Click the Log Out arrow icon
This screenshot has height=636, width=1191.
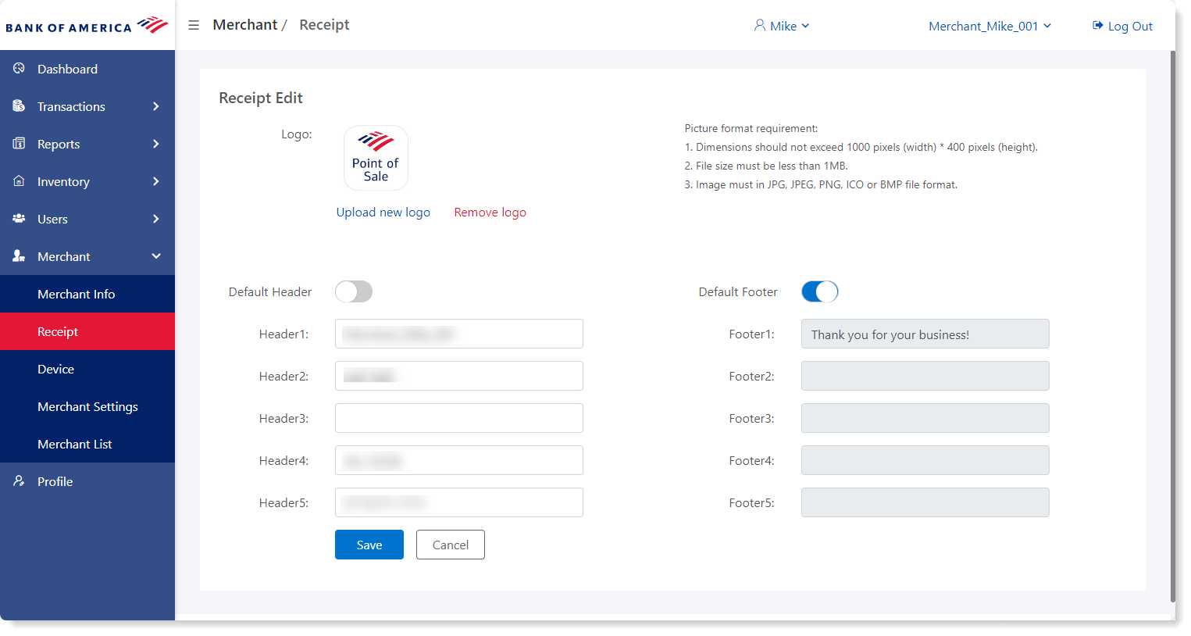pyautogui.click(x=1097, y=26)
